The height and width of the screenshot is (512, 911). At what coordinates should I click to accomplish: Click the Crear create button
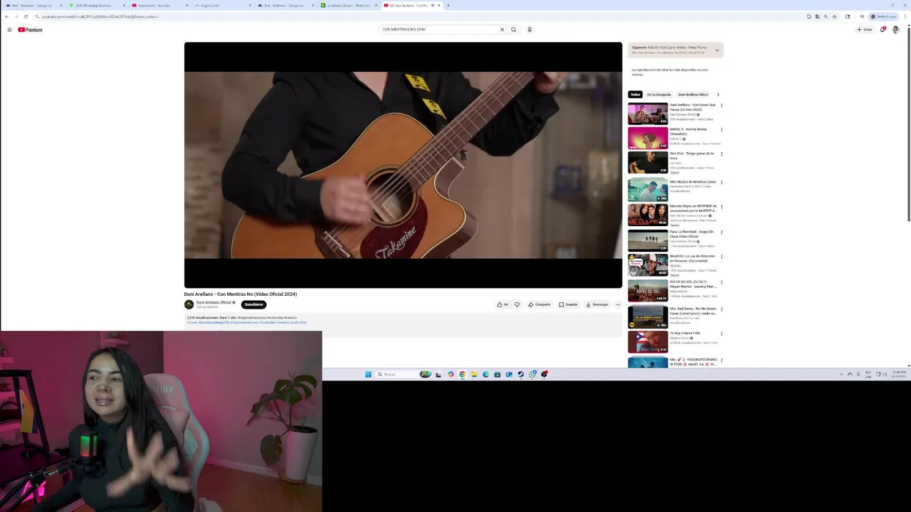coord(865,29)
